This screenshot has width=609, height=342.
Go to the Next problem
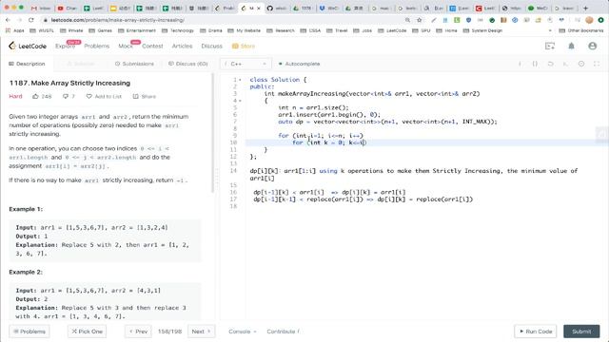tap(201, 332)
